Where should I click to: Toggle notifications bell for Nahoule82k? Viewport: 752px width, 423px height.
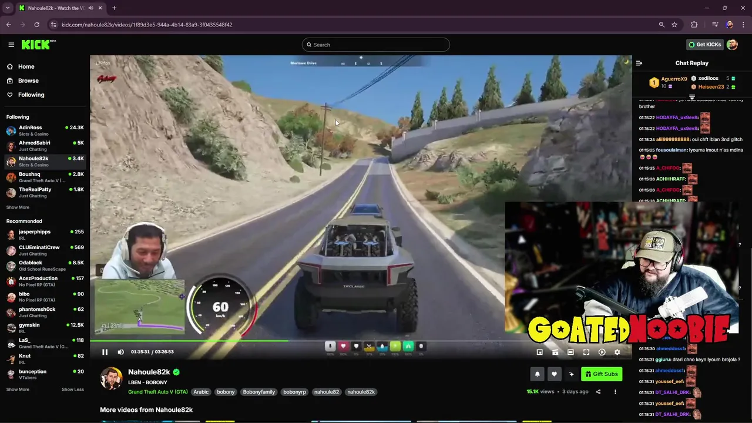[x=537, y=374]
